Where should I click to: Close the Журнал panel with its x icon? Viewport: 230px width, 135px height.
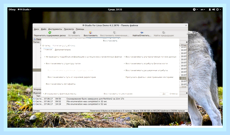coord(187,93)
